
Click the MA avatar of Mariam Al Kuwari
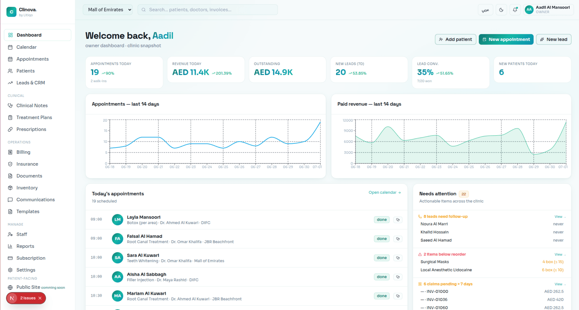tap(117, 296)
